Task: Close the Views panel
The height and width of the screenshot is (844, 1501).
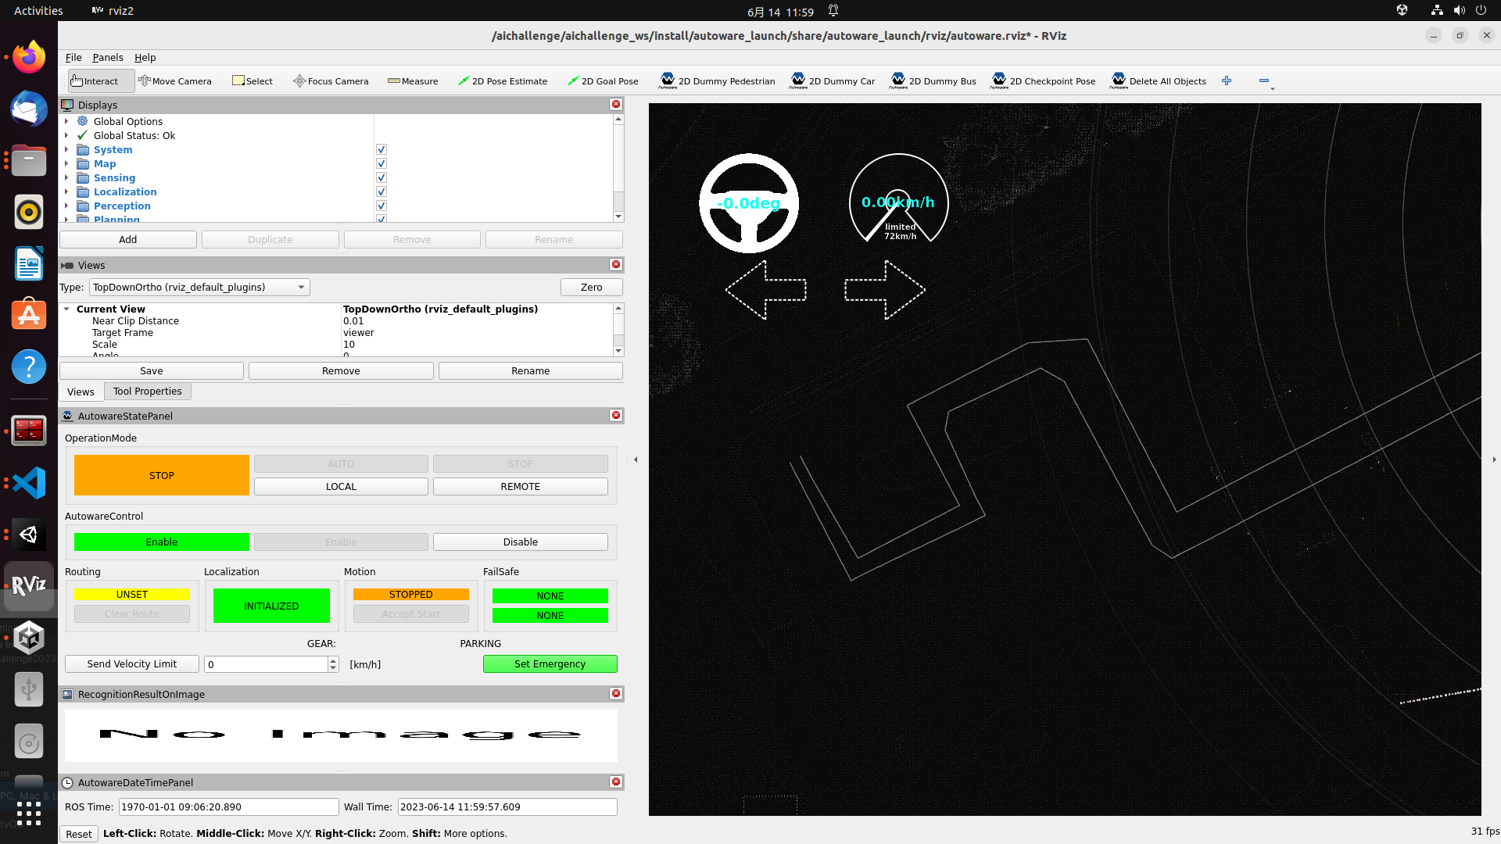Action: pos(616,265)
